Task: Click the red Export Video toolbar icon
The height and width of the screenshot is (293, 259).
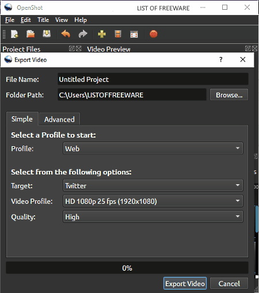Action: click(154, 34)
